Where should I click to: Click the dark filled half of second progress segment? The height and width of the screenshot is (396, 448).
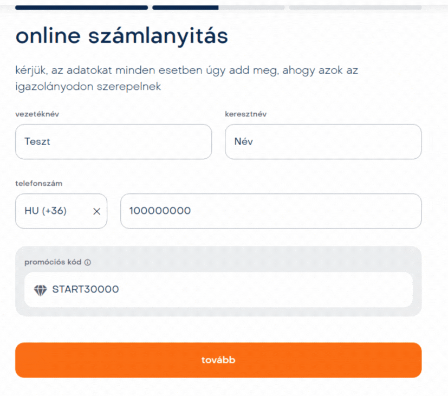[x=185, y=8]
